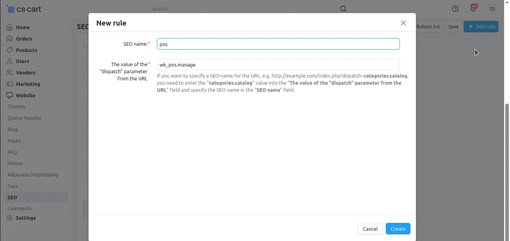
Task: Click the search magnifier icon
Action: pos(343,9)
